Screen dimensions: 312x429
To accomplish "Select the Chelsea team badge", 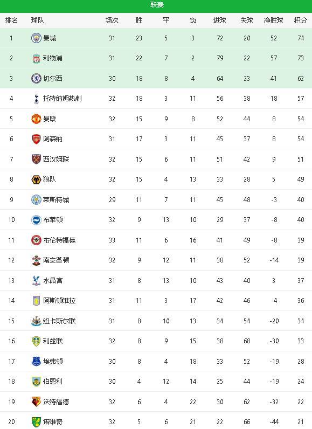I will (36, 79).
